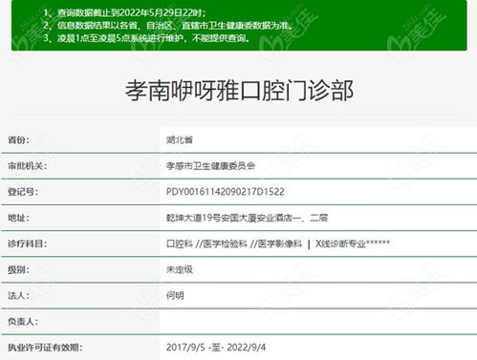Select 孝感市卫生健康委员会 value
Viewport: 477px width, 360px height.
tap(210, 166)
